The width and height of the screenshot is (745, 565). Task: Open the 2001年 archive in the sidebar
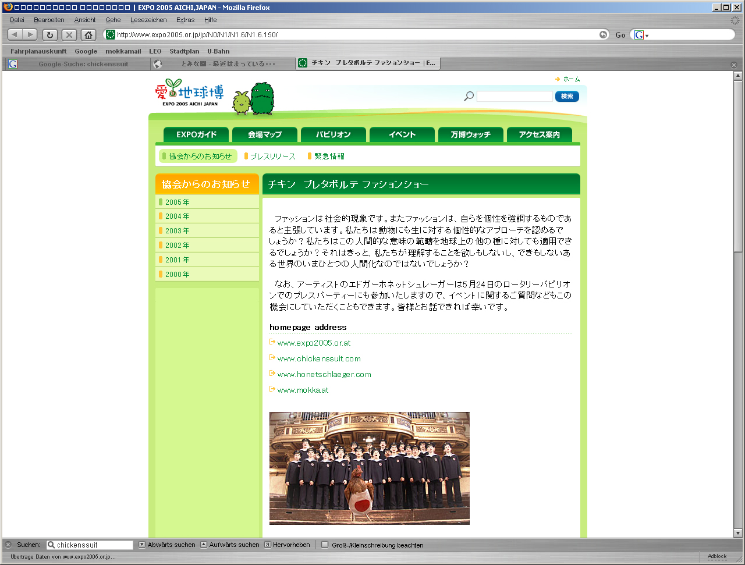click(207, 260)
